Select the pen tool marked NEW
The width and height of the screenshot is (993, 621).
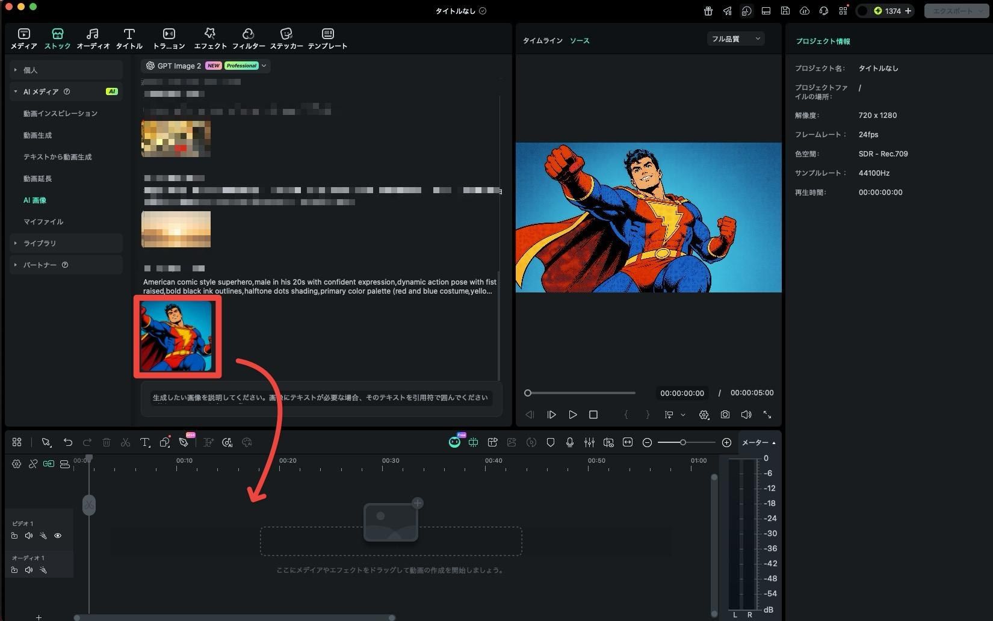(x=184, y=442)
